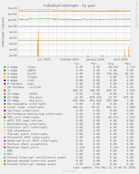The height and width of the screenshot is (174, 139).
Task: Click the Local timer interrupts legend swatch
Action: point(5,107)
